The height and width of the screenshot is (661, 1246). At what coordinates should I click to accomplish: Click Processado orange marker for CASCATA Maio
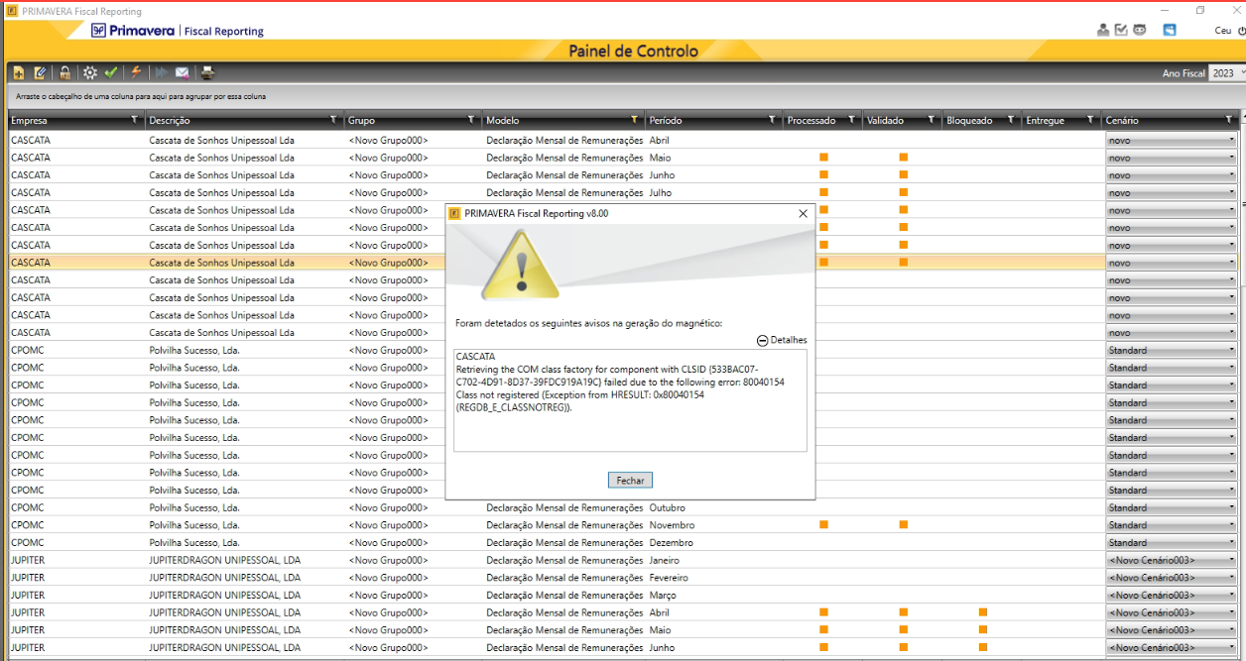point(823,158)
